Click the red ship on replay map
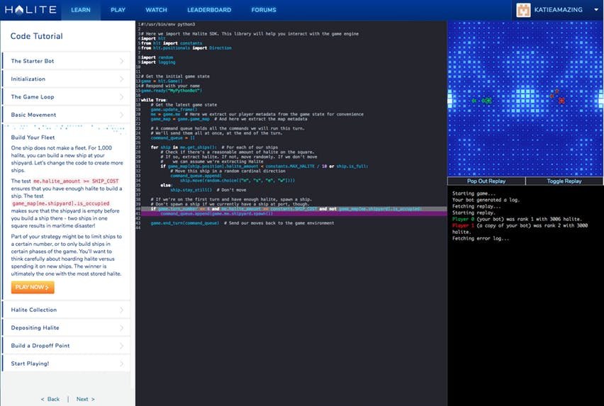The image size is (604, 406). click(561, 101)
